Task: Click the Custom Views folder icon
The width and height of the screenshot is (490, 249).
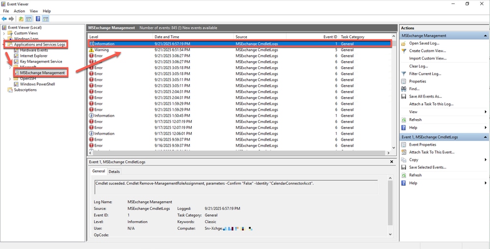Action: pyautogui.click(x=10, y=33)
